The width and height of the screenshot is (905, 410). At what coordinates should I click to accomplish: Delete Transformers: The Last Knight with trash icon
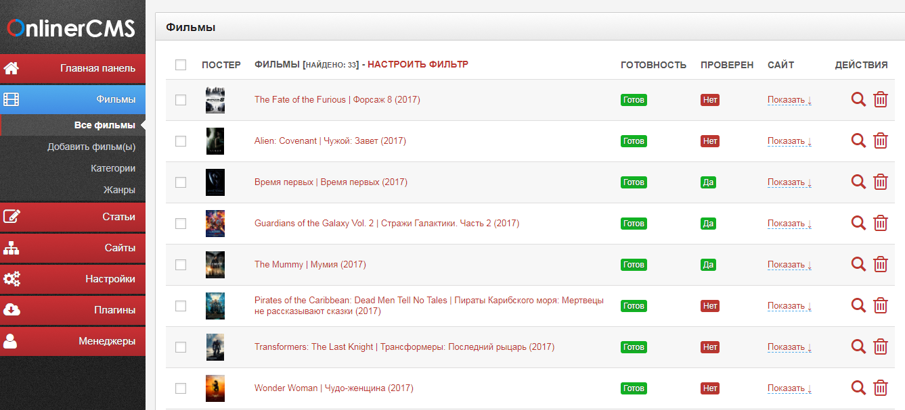pyautogui.click(x=881, y=347)
